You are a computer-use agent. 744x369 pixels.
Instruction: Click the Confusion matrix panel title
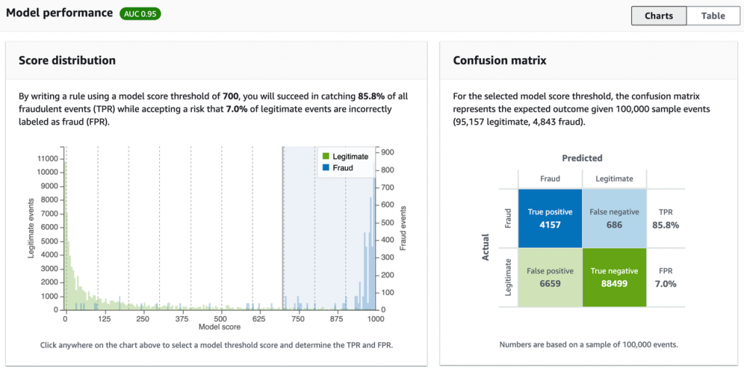pyautogui.click(x=500, y=61)
